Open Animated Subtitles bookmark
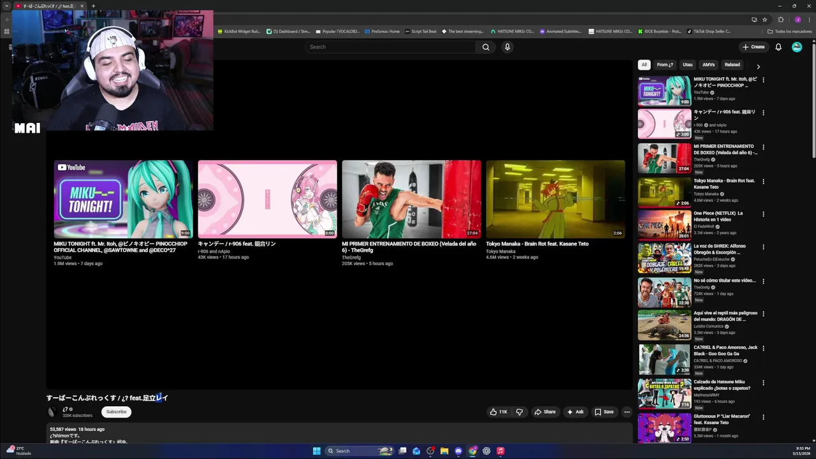This screenshot has height=459, width=816. coord(560,31)
